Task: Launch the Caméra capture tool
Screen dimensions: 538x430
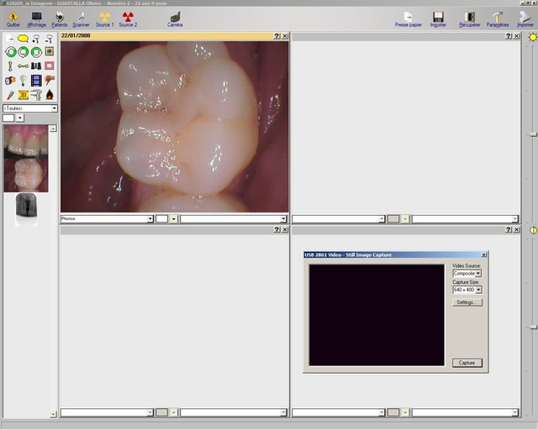Action: [x=175, y=17]
